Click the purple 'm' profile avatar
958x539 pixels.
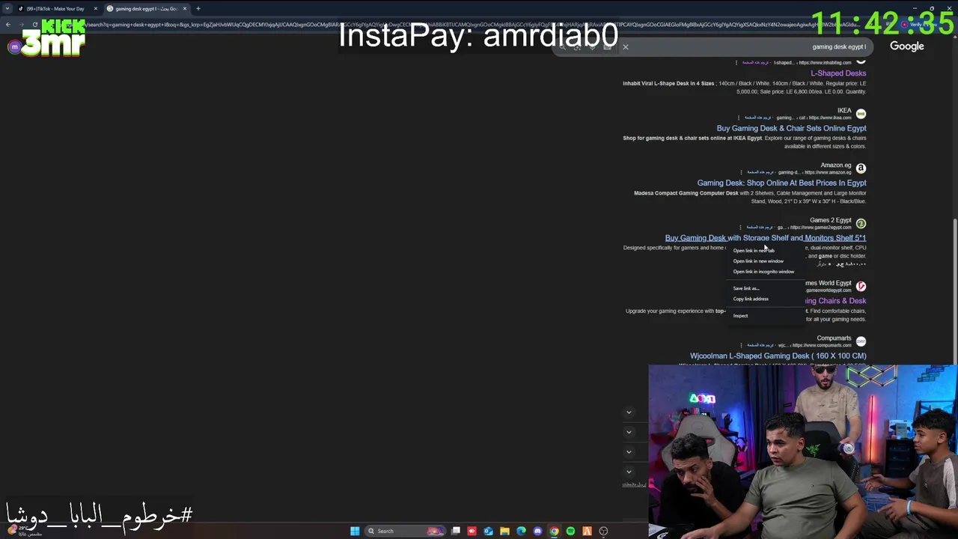tap(14, 47)
